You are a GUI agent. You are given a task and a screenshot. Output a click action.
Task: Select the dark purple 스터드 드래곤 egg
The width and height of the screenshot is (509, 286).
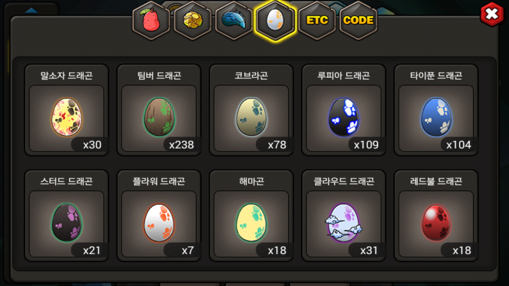pos(66,223)
